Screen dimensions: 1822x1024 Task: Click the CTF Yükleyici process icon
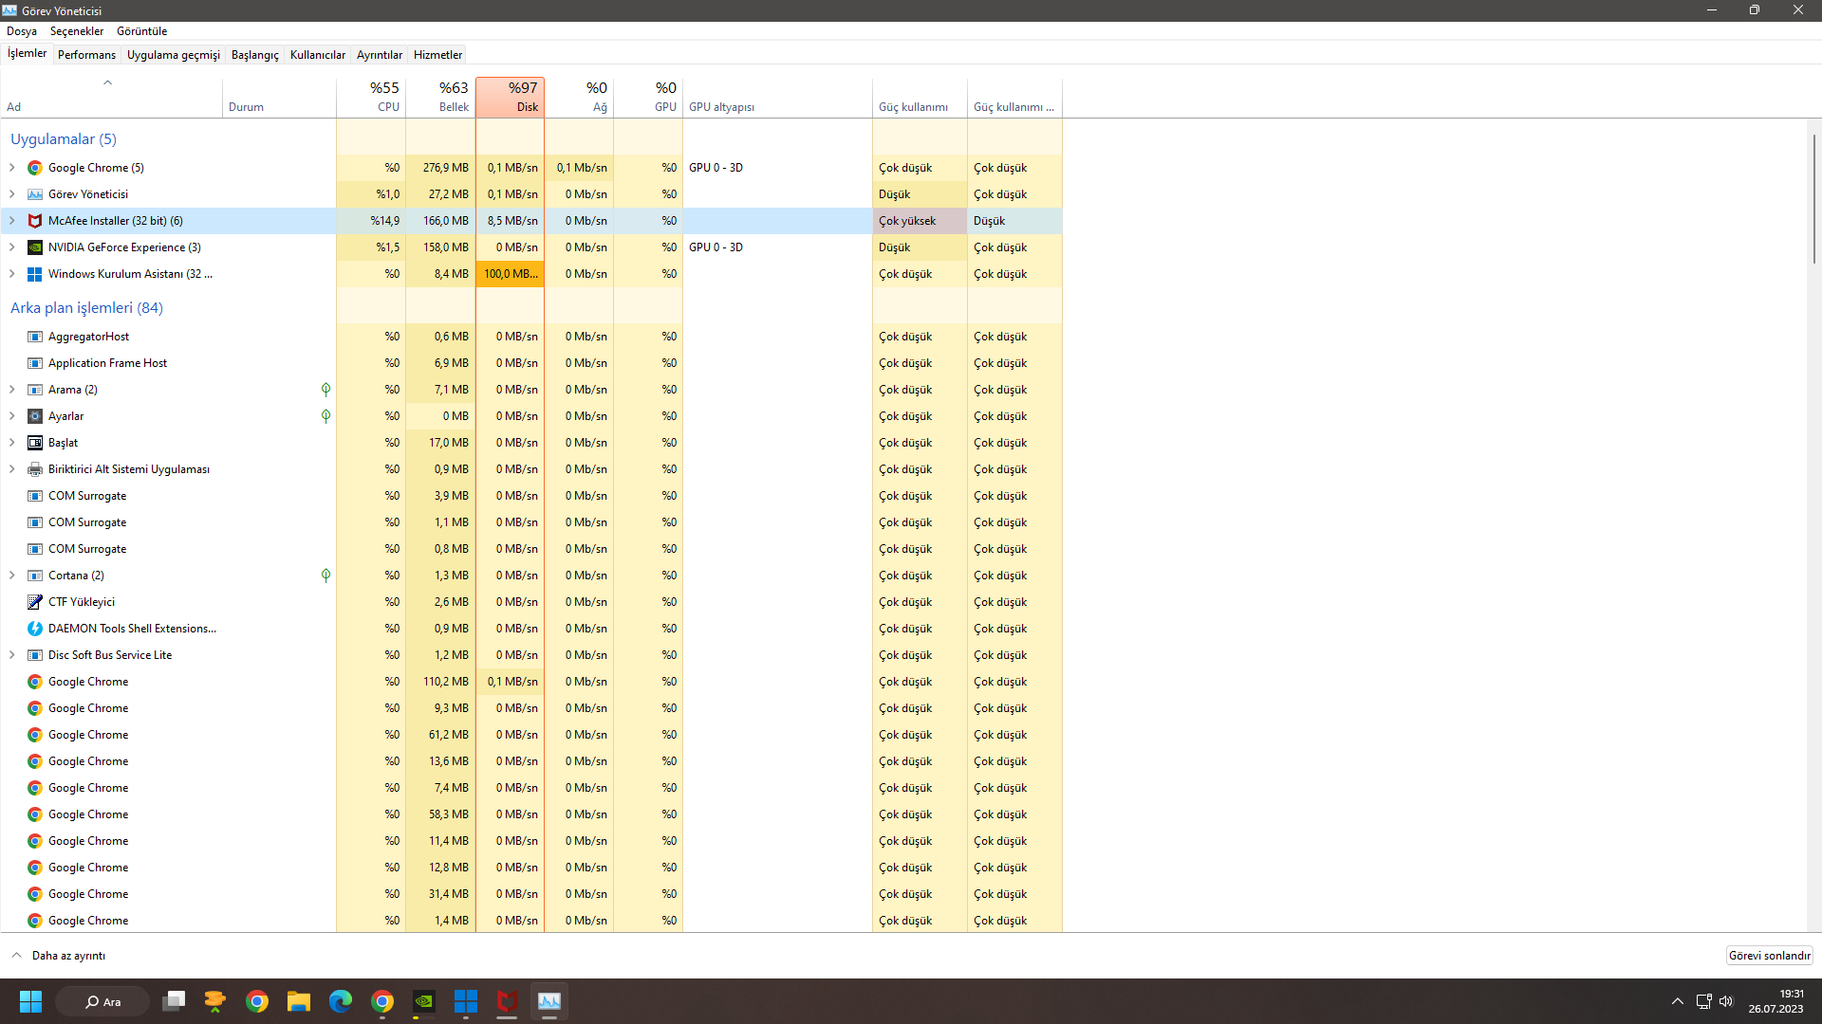coord(35,602)
